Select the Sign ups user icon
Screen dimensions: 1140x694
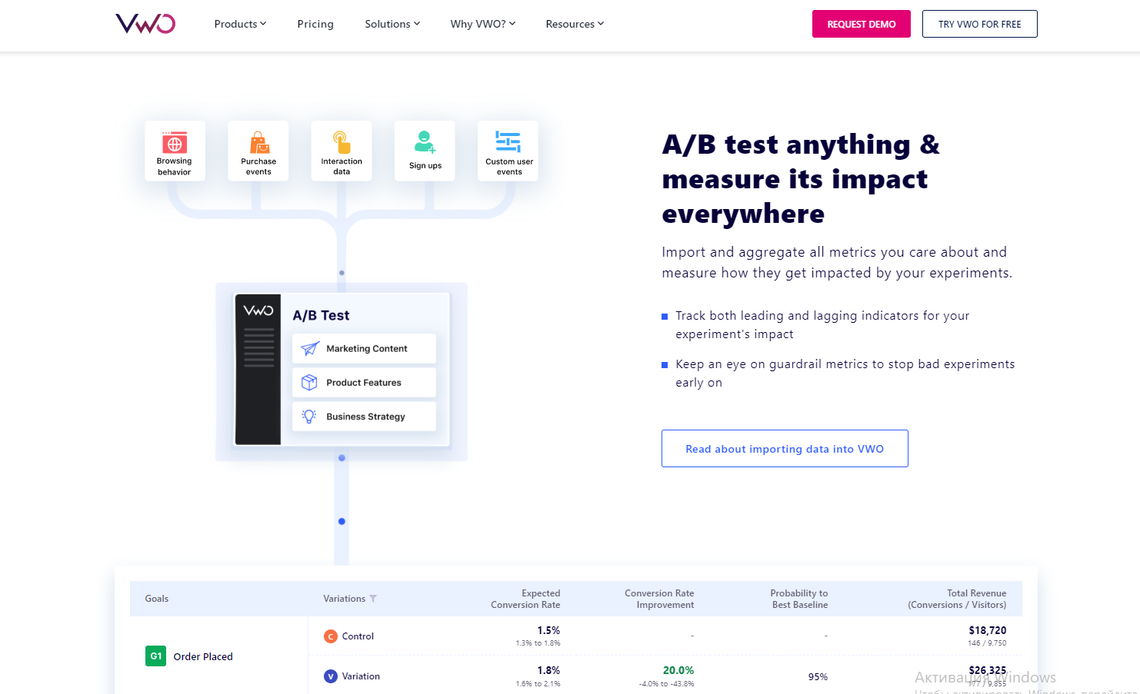[425, 142]
